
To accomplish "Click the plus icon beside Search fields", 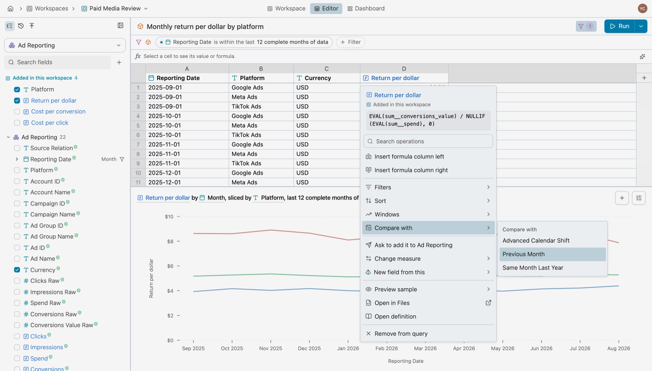I will (119, 62).
